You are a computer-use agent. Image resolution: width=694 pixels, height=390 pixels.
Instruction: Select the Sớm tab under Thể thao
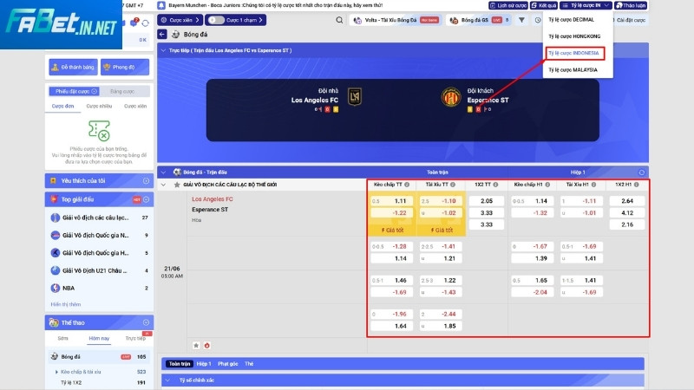pos(62,338)
